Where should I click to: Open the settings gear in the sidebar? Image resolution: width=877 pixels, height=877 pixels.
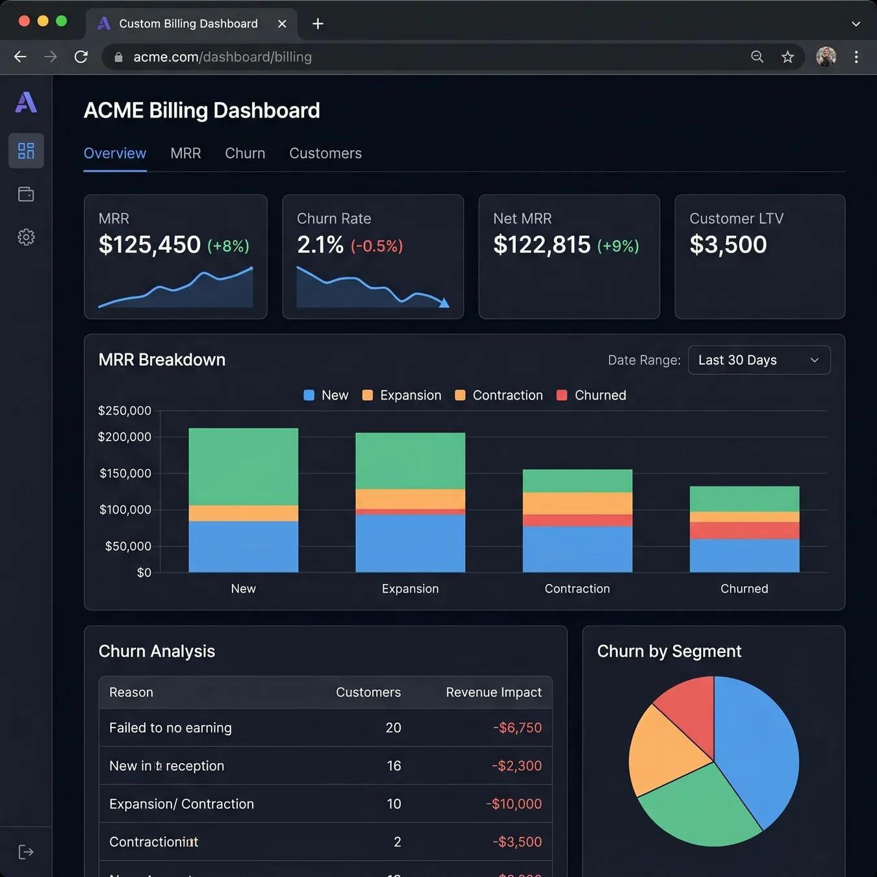tap(26, 237)
